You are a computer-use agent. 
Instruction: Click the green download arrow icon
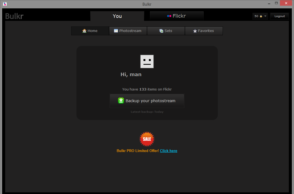pyautogui.click(x=121, y=101)
